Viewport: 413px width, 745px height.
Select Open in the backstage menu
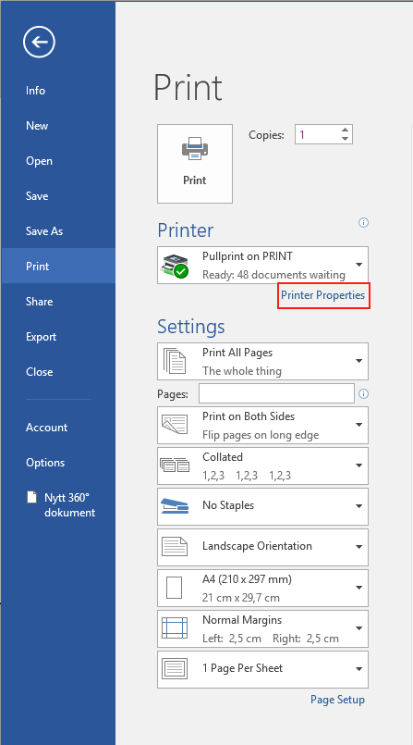coord(58,161)
